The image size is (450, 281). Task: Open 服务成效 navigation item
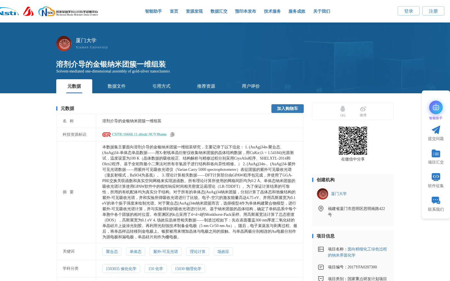click(297, 11)
